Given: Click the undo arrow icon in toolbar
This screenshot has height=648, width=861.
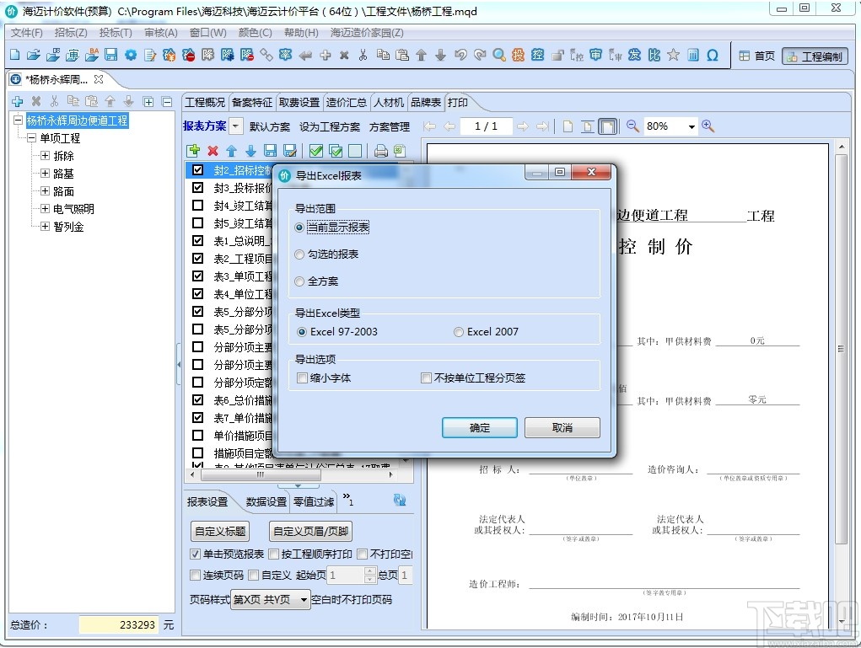Looking at the screenshot, I should (460, 55).
